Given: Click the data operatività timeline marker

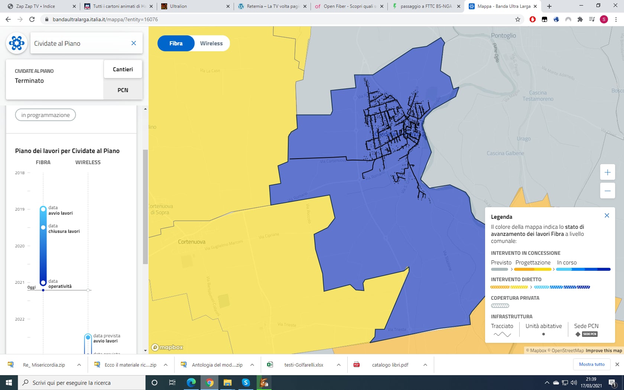Looking at the screenshot, I should 43,283.
